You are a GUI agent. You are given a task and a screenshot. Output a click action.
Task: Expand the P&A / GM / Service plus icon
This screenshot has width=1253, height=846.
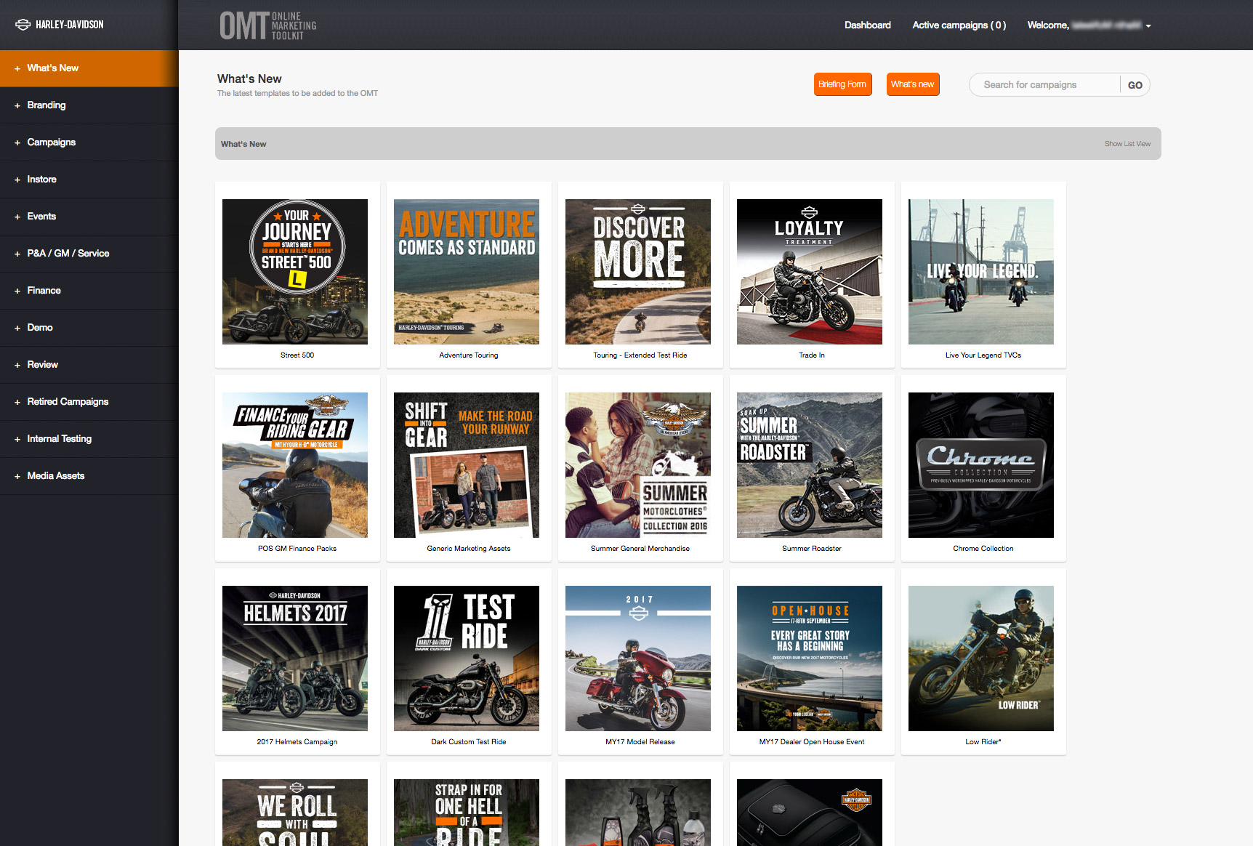[17, 254]
